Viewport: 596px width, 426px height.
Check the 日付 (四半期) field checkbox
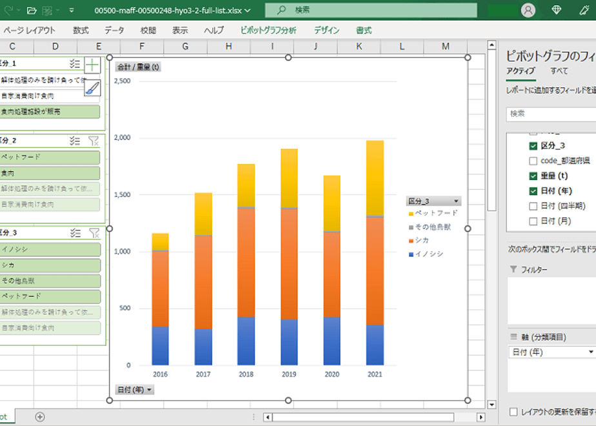point(533,206)
